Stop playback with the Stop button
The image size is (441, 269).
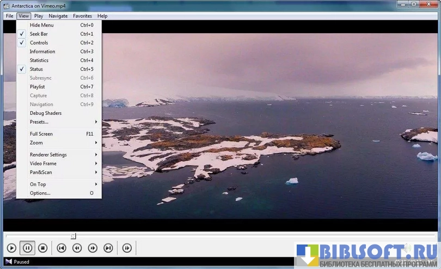point(42,248)
